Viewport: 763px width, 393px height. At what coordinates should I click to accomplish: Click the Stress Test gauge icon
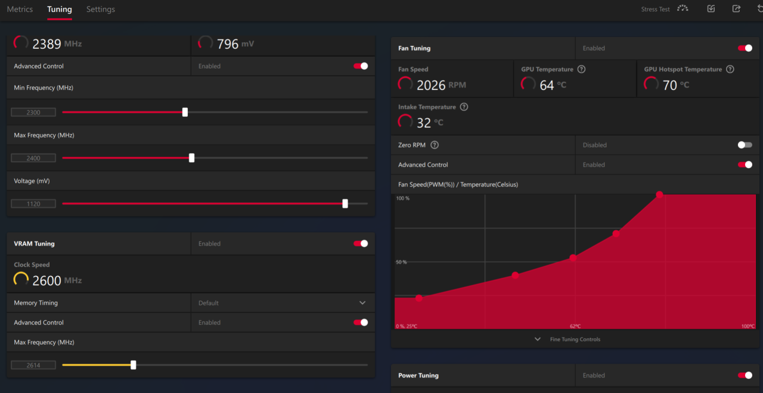pos(683,9)
